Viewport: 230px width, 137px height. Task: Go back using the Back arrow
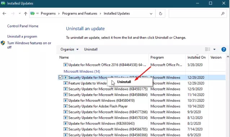click(4, 13)
